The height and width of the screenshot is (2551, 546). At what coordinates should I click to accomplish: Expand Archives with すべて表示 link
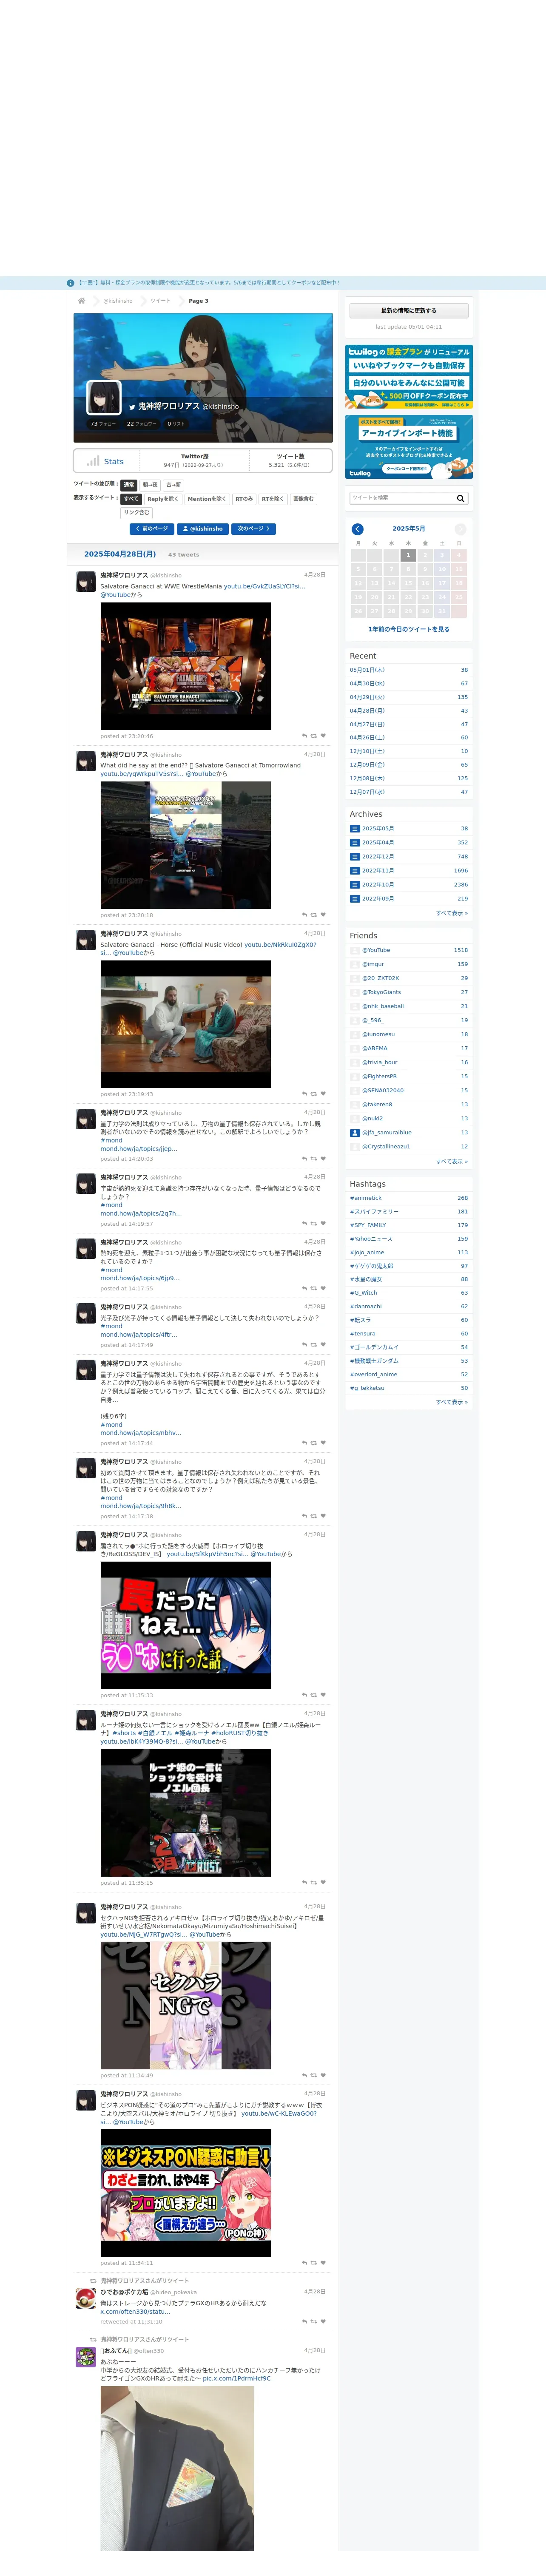point(452,913)
